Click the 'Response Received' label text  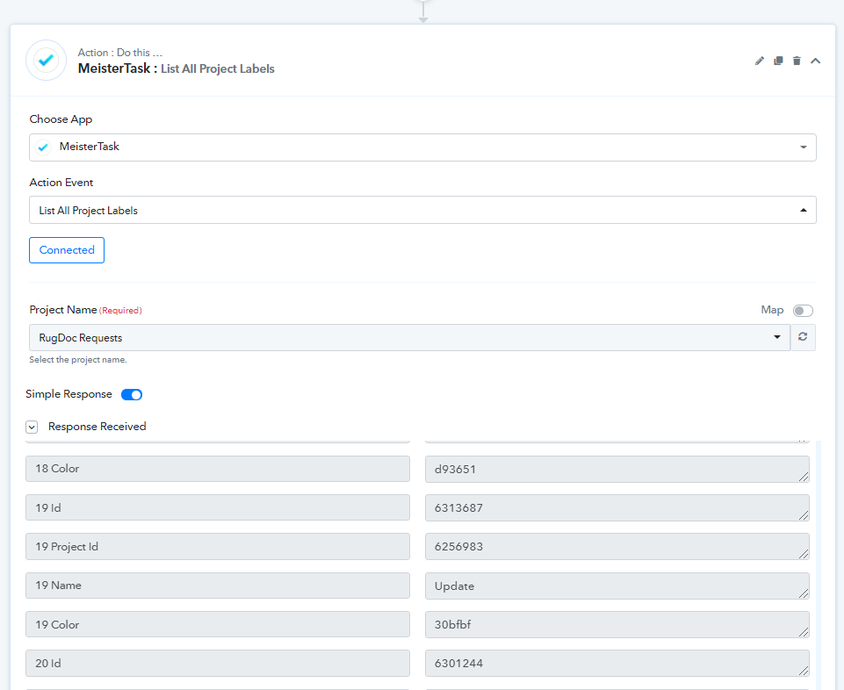tap(97, 427)
